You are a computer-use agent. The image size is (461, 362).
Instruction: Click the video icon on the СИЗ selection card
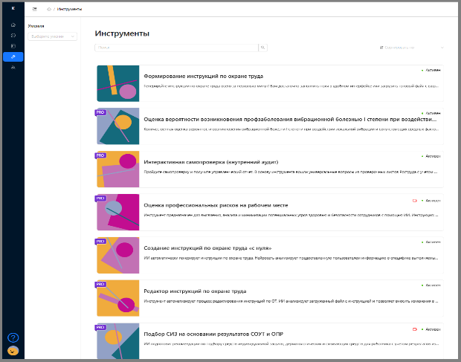pyautogui.click(x=415, y=329)
